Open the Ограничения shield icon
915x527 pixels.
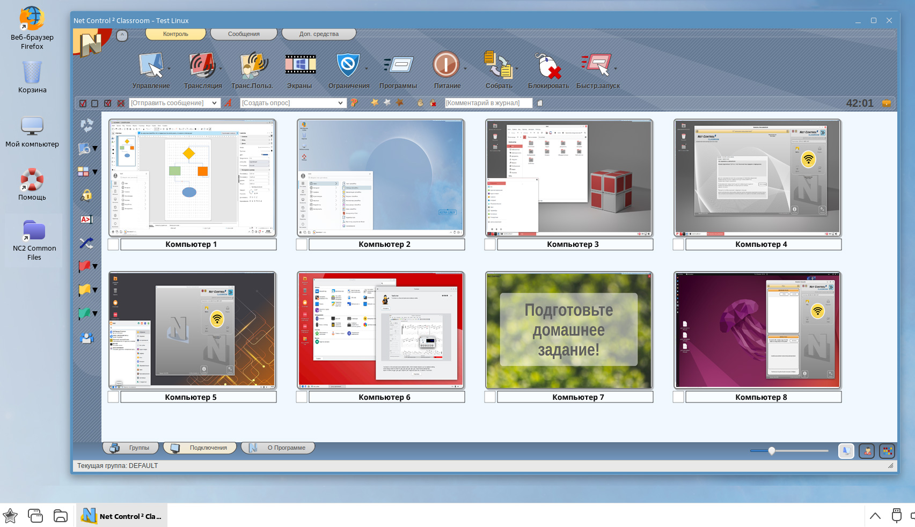tap(348, 65)
